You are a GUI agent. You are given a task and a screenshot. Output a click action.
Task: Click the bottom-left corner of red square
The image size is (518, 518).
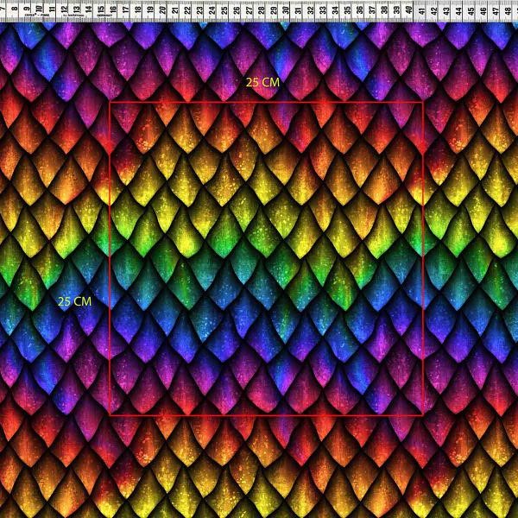pyautogui.click(x=111, y=415)
